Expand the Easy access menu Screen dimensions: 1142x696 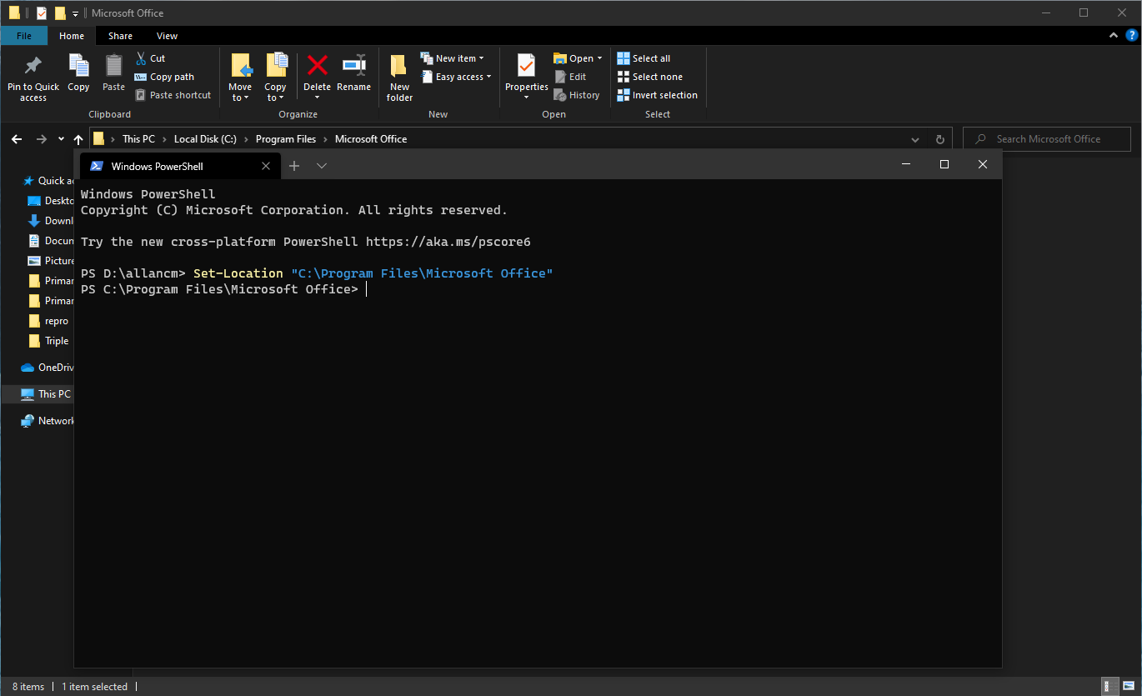(456, 77)
